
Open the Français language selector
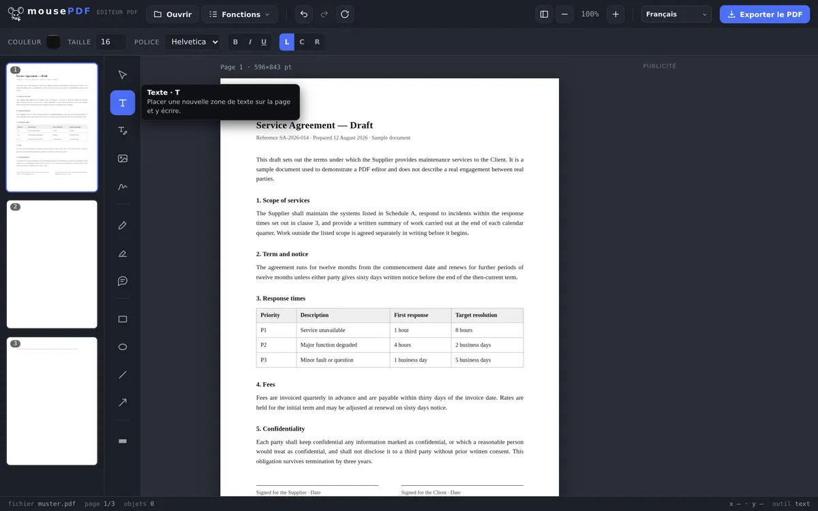[x=676, y=14]
